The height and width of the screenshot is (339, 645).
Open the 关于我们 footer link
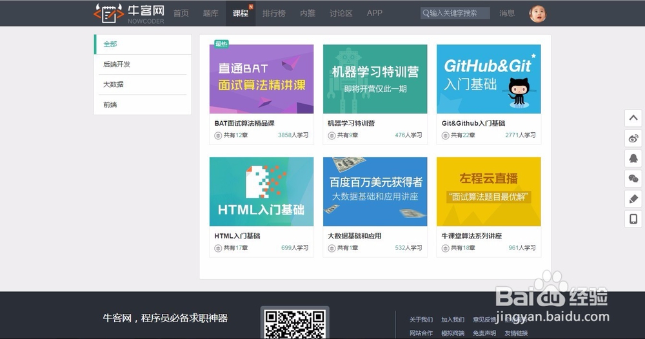click(x=421, y=320)
